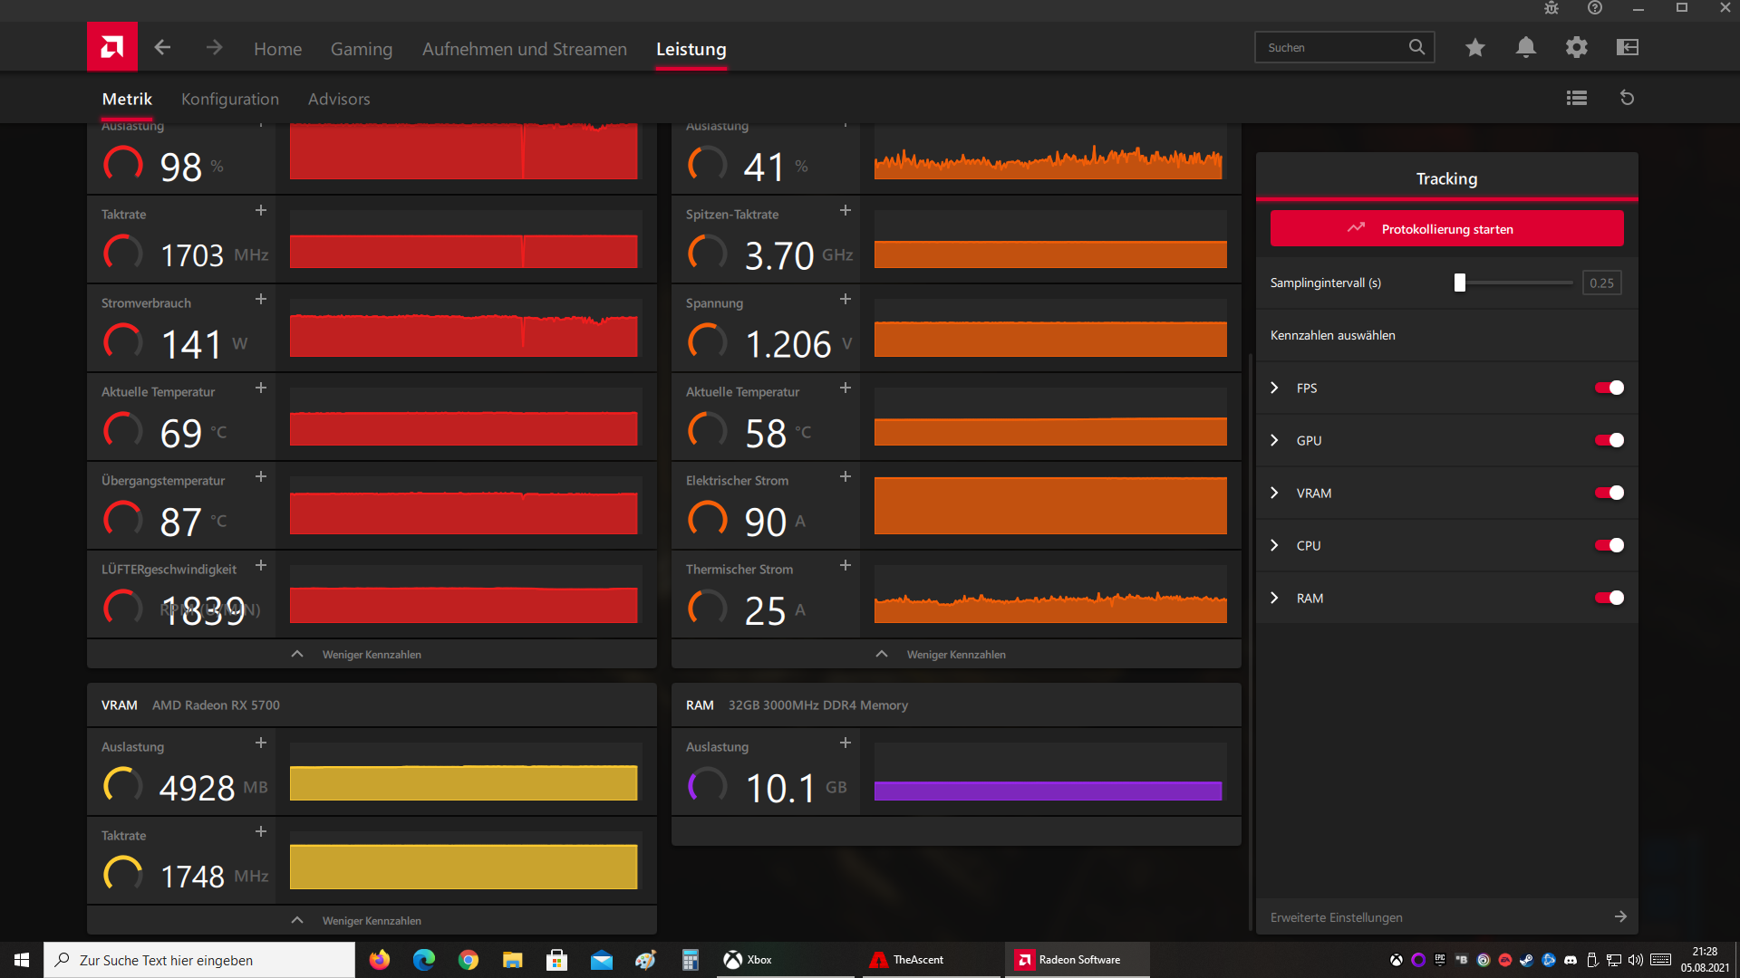1740x978 pixels.
Task: Switch to the Gaming tab
Action: coord(362,49)
